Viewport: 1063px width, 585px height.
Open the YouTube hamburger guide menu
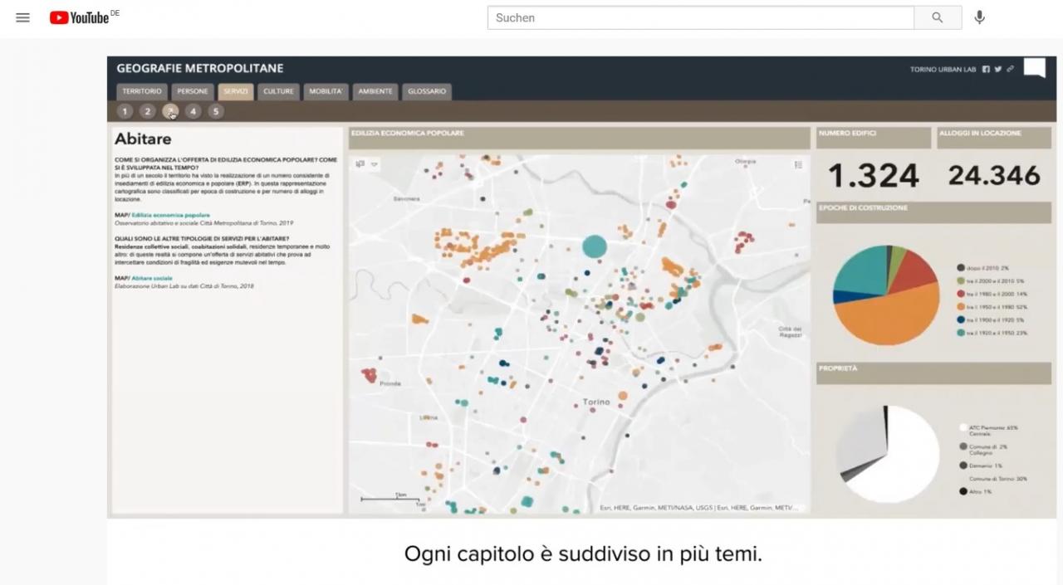22,17
